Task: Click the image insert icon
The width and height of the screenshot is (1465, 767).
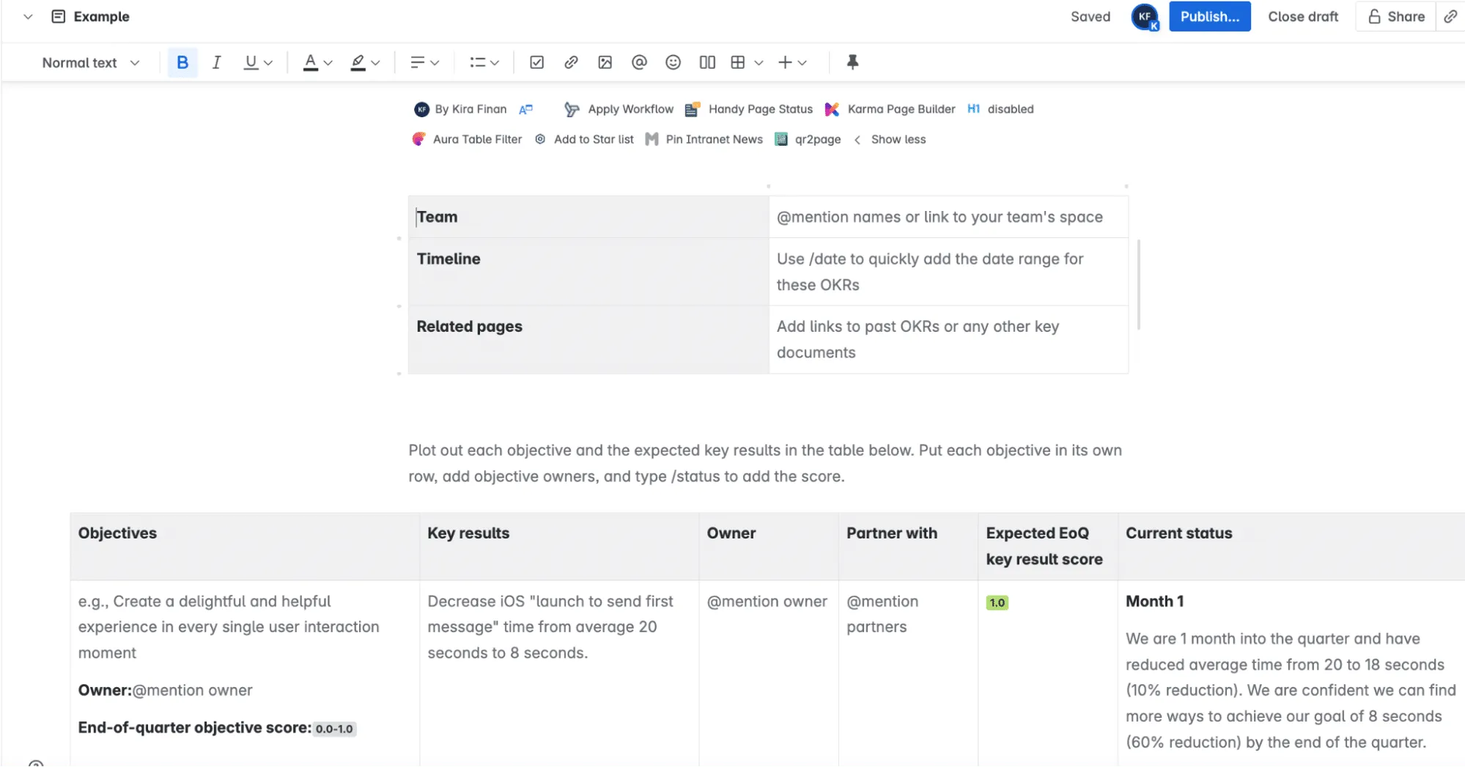Action: [605, 62]
